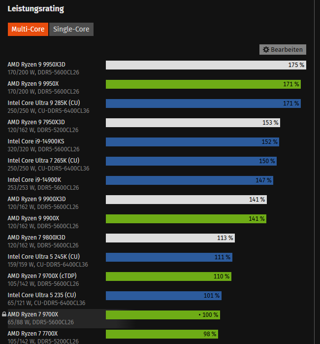The height and width of the screenshot is (344, 320).
Task: Select Intel Core Ultra 7 265K (CU) label
Action: click(43, 161)
